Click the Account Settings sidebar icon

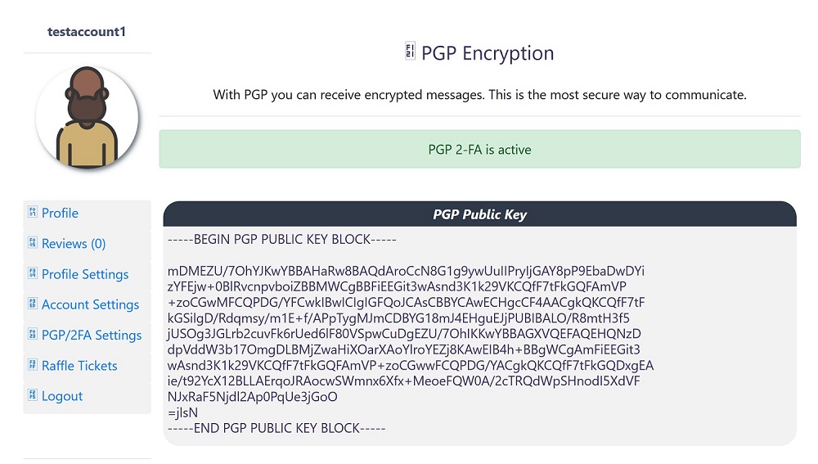33,304
